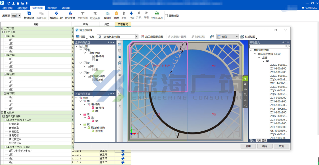Click the search magnifier in the 关联图元 panel
This screenshot has height=165, width=319.
287,47
